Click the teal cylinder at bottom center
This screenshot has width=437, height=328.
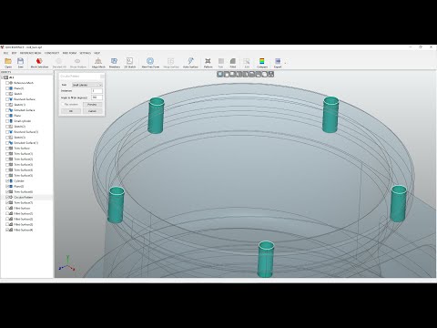(266, 259)
